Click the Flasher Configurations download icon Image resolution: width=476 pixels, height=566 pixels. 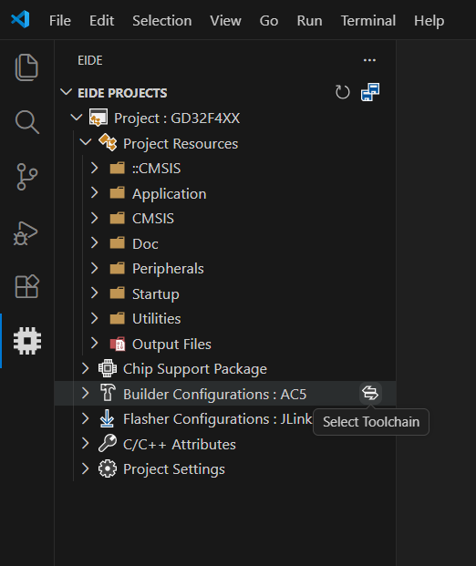coord(107,418)
